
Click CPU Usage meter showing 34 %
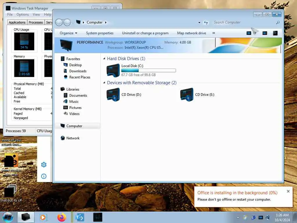(x=24, y=41)
